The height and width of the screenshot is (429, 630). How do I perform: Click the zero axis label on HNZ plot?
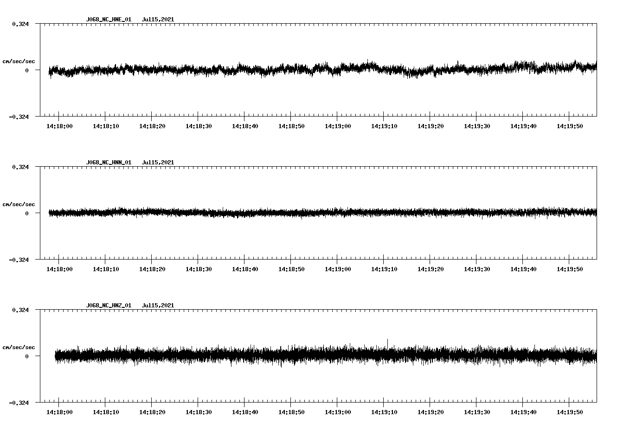coord(27,356)
